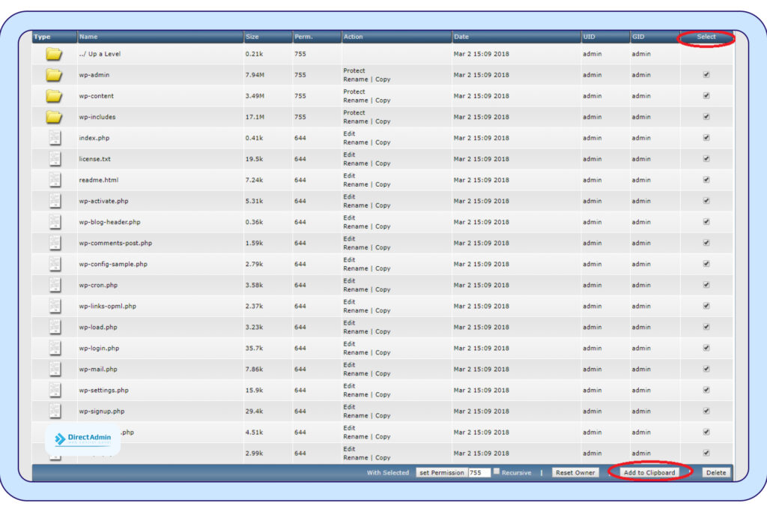The height and width of the screenshot is (512, 767).
Task: Click the wp-login.php file icon
Action: click(x=55, y=349)
